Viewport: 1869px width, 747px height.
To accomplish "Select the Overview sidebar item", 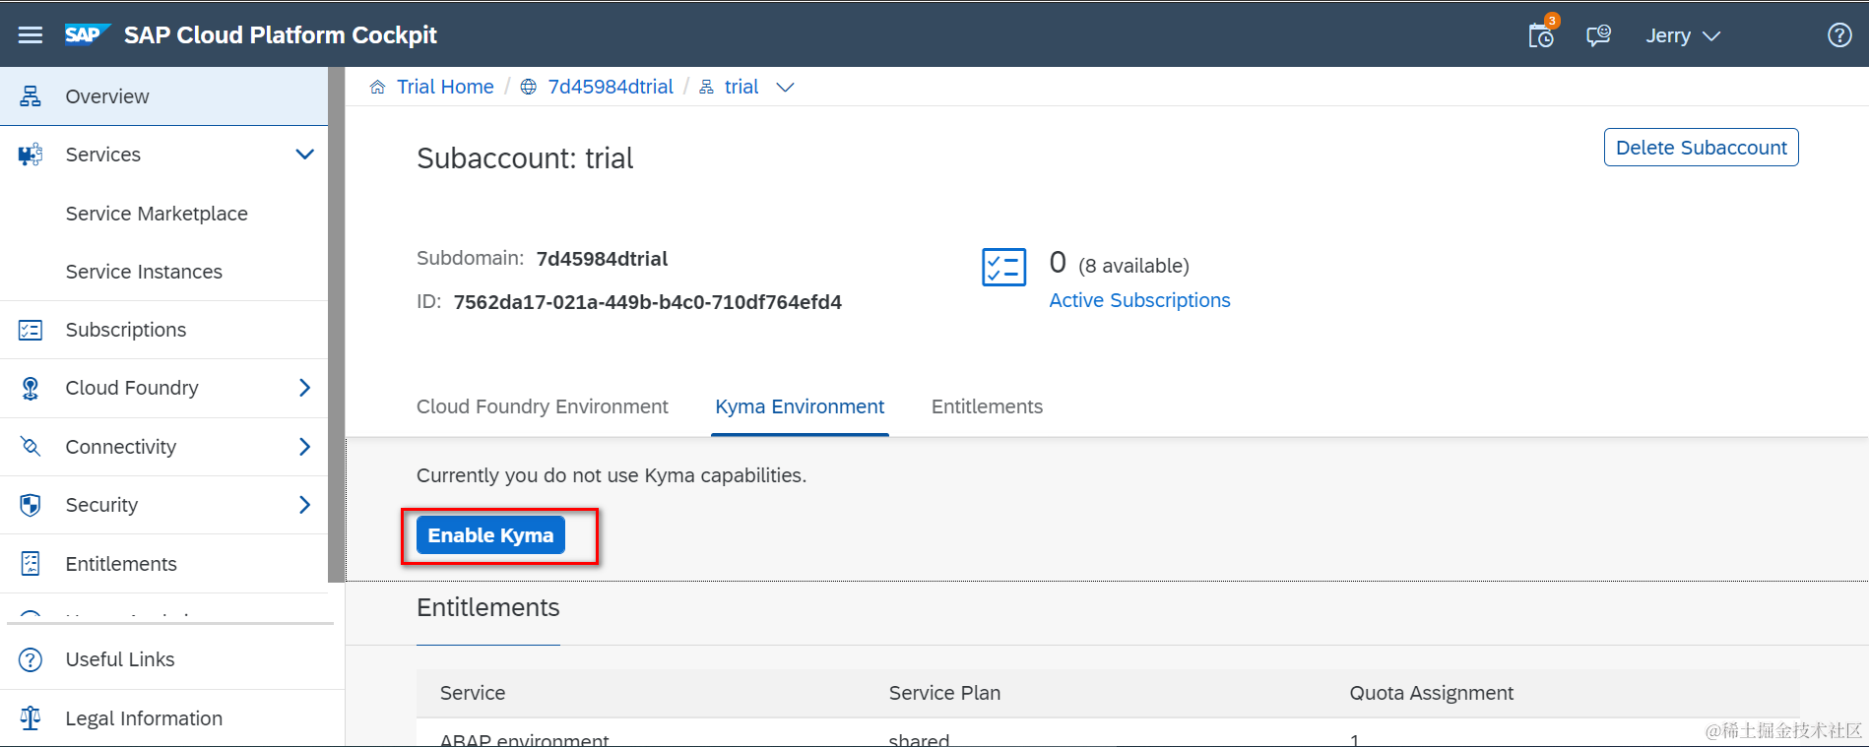I will (163, 96).
